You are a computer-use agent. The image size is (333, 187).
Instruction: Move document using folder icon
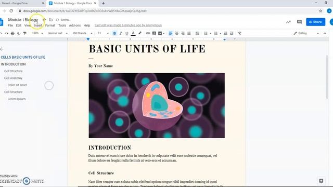[50, 20]
